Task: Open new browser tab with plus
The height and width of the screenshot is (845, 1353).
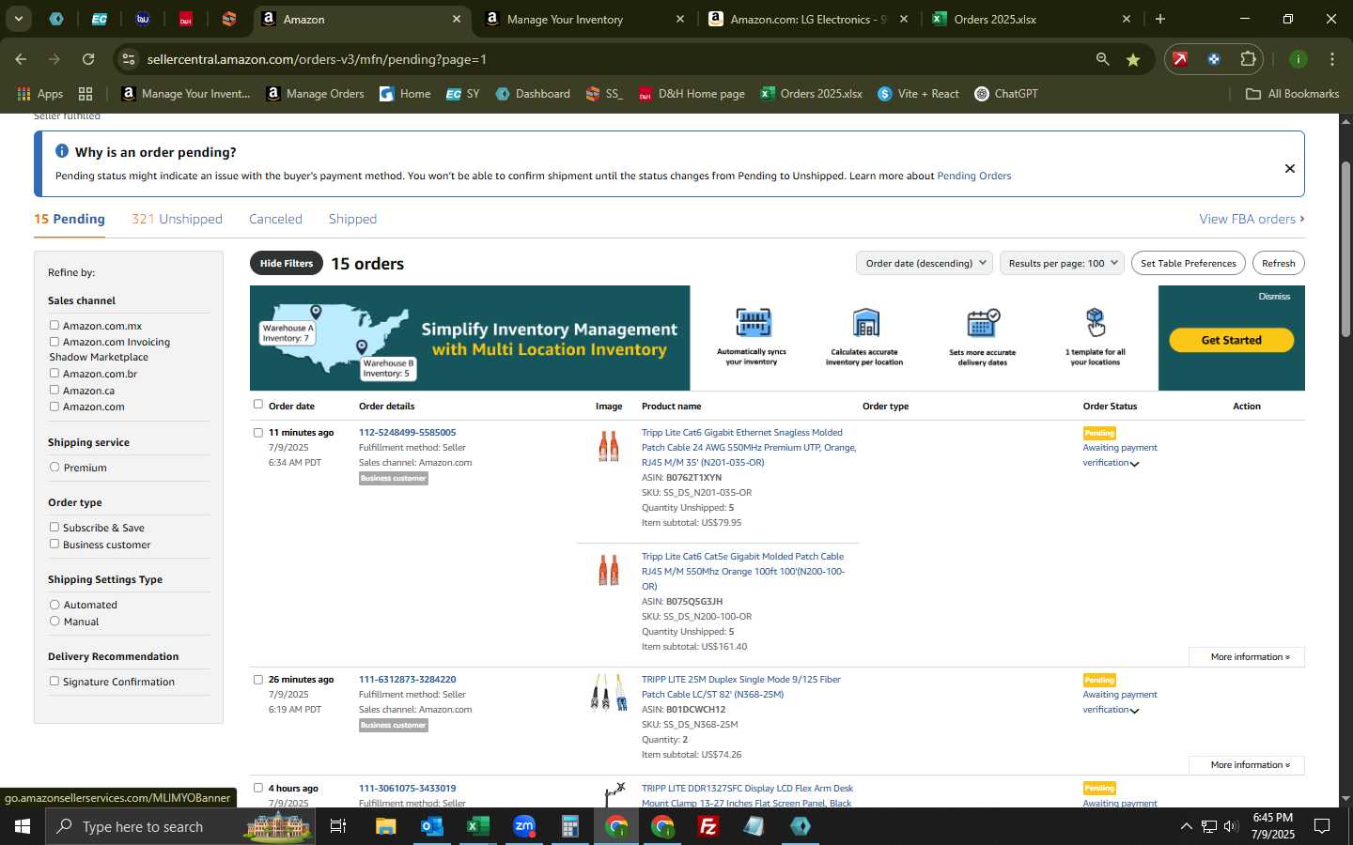Action: [1160, 19]
